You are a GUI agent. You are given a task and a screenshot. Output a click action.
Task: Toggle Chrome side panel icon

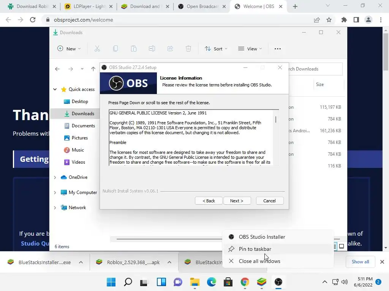click(x=356, y=20)
